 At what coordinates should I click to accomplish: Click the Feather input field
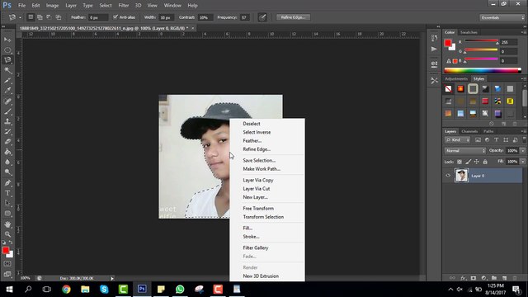click(98, 17)
